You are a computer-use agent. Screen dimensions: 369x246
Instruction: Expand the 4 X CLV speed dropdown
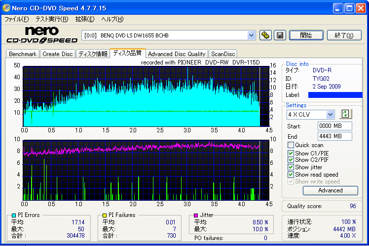click(x=330, y=114)
